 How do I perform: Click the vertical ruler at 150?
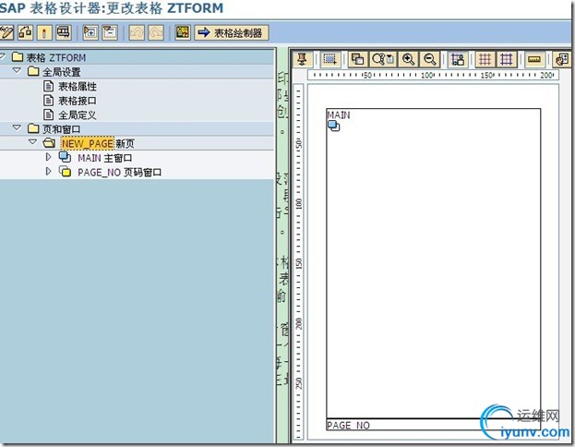pos(299,263)
